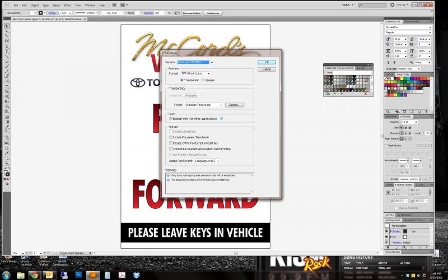Open the SARA workspace switcher dropdown
This screenshot has height=280, width=448.
click(x=348, y=5)
